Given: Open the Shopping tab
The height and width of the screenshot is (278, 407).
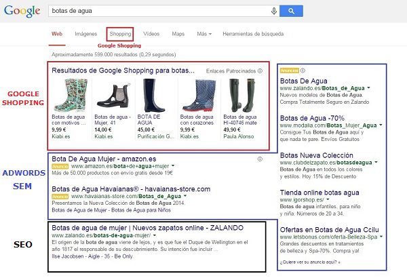Looking at the screenshot, I should click(120, 34).
